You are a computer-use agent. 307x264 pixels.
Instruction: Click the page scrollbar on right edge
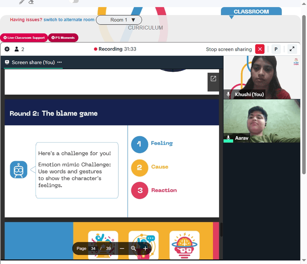[304, 94]
